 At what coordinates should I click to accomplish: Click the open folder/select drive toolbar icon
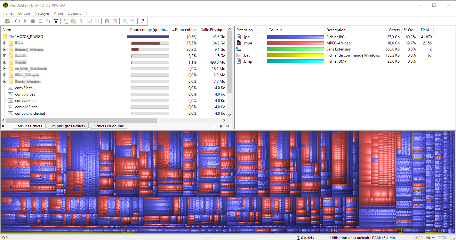coord(7,21)
